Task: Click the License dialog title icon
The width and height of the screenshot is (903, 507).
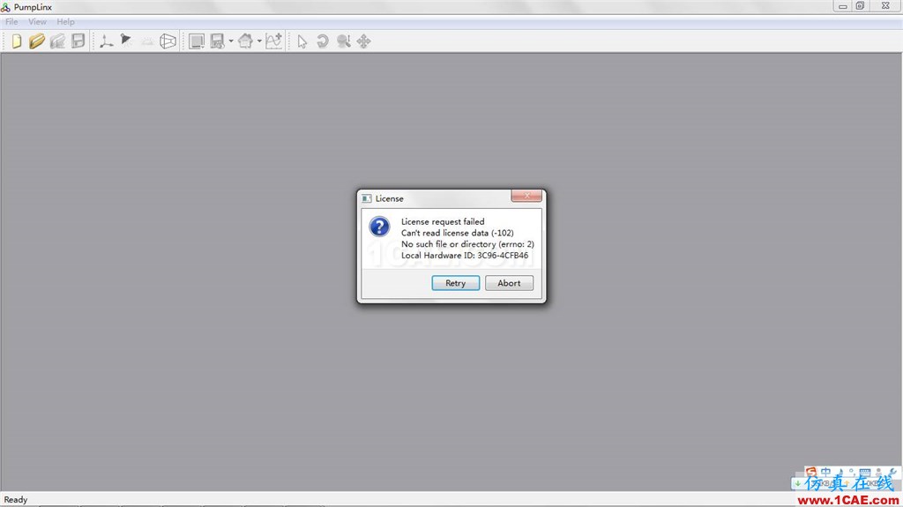Action: coord(366,198)
